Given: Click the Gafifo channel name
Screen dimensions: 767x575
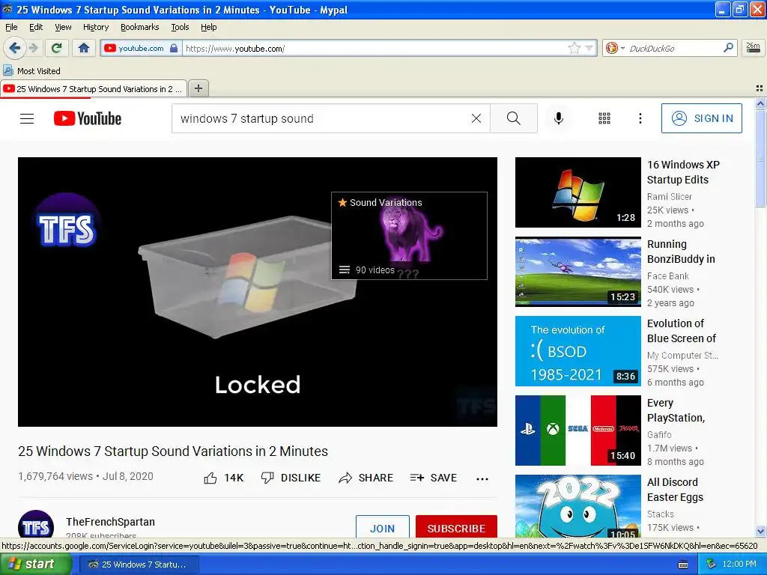Looking at the screenshot, I should (x=659, y=434).
